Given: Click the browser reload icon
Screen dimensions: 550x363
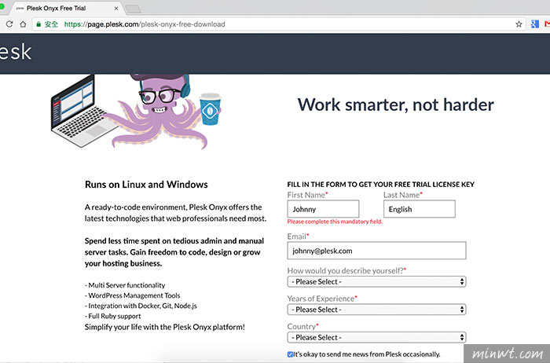Looking at the screenshot, I should [9, 24].
